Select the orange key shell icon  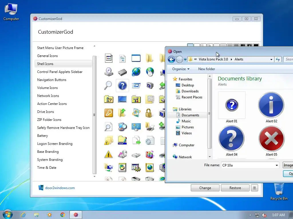(109, 113)
